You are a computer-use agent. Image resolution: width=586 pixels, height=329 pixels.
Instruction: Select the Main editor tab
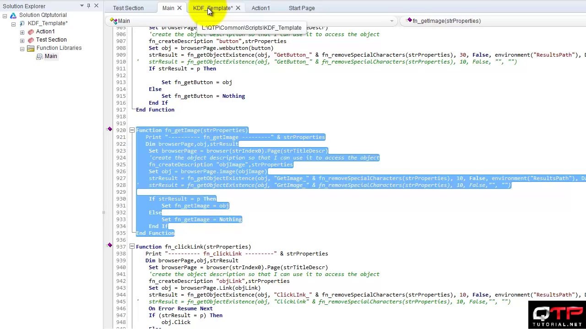point(168,8)
